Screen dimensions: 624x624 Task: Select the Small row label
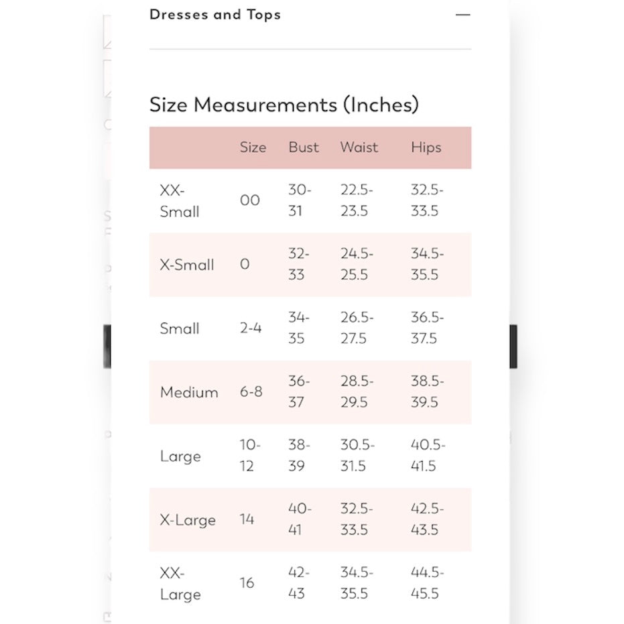pyautogui.click(x=180, y=328)
